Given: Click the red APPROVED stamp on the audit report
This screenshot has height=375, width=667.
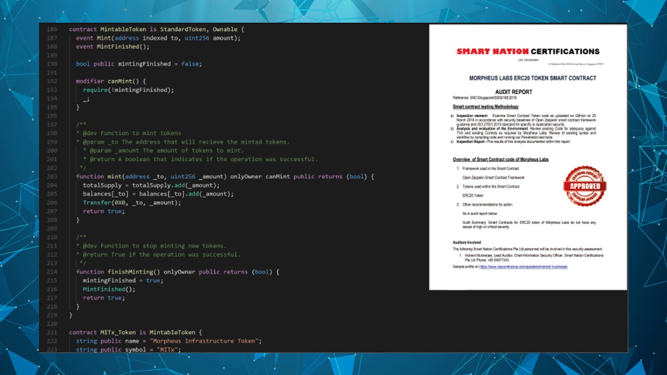Looking at the screenshot, I should 585,186.
